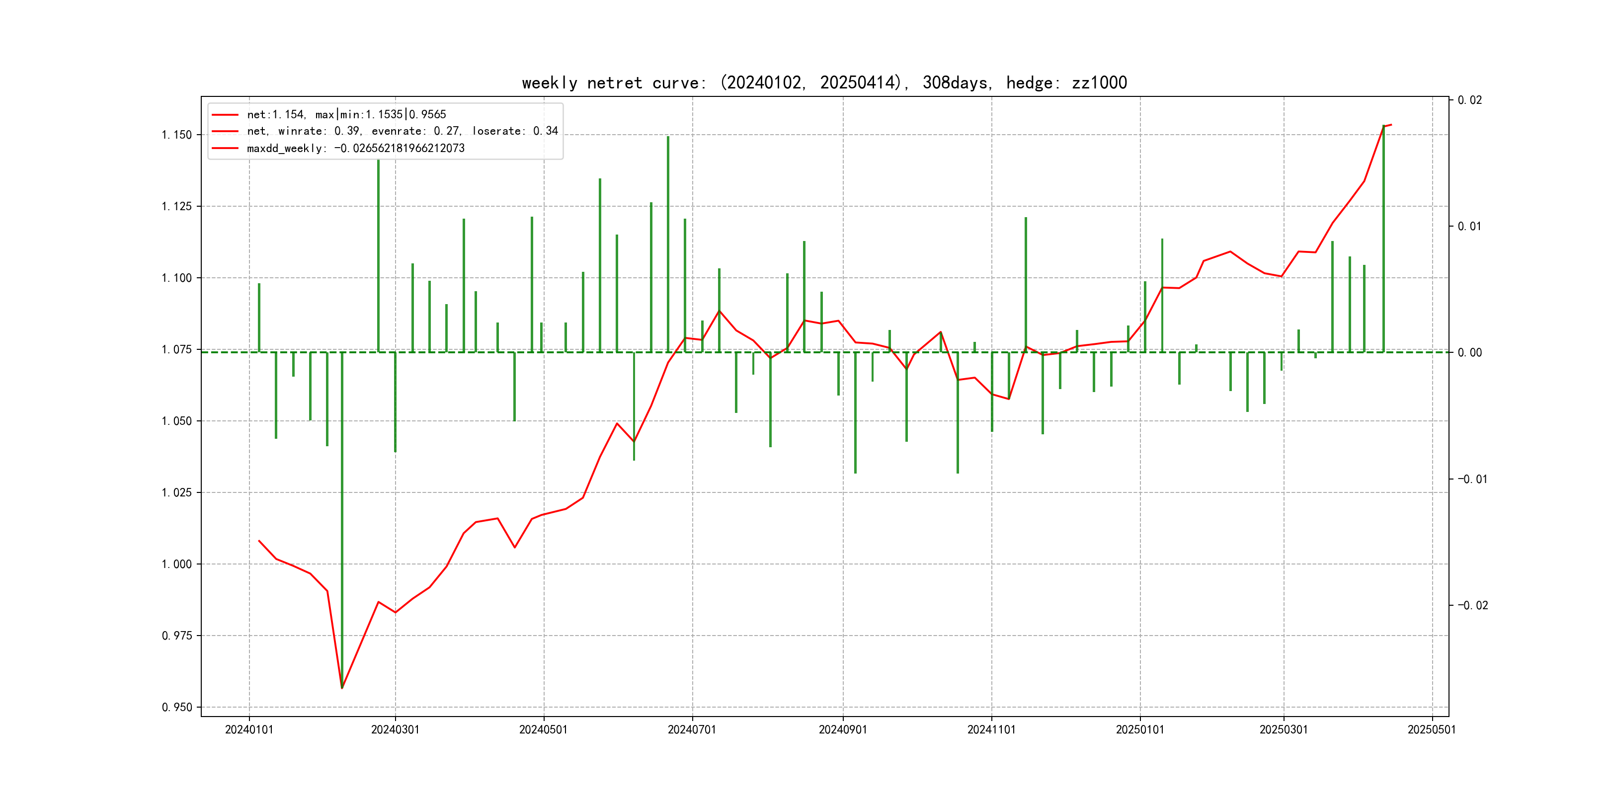Click the 20250301 x-axis date label
This screenshot has width=1610, height=805.
pyautogui.click(x=1283, y=730)
